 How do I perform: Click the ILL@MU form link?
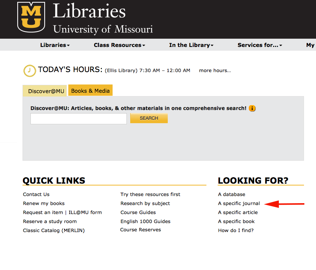tap(85, 212)
